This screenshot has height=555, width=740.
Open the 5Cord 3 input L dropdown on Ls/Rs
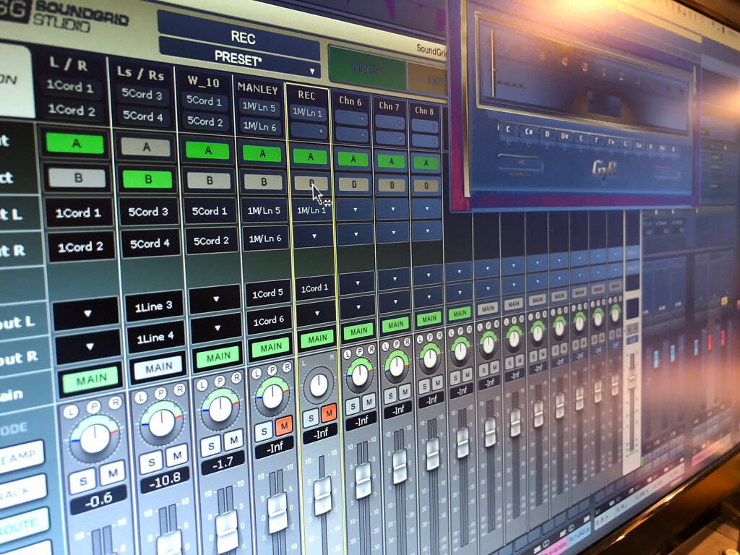point(149,212)
